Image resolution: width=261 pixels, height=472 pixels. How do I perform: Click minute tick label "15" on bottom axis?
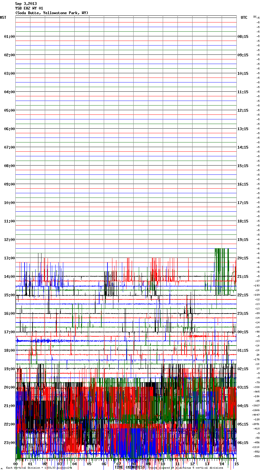pos(236,464)
